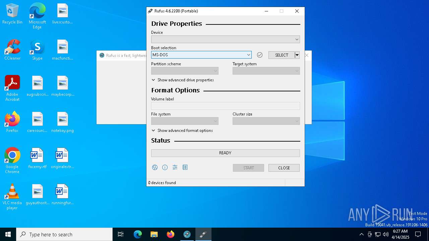Expand Show advanced drive properties
The height and width of the screenshot is (241, 429).
pyautogui.click(x=183, y=80)
